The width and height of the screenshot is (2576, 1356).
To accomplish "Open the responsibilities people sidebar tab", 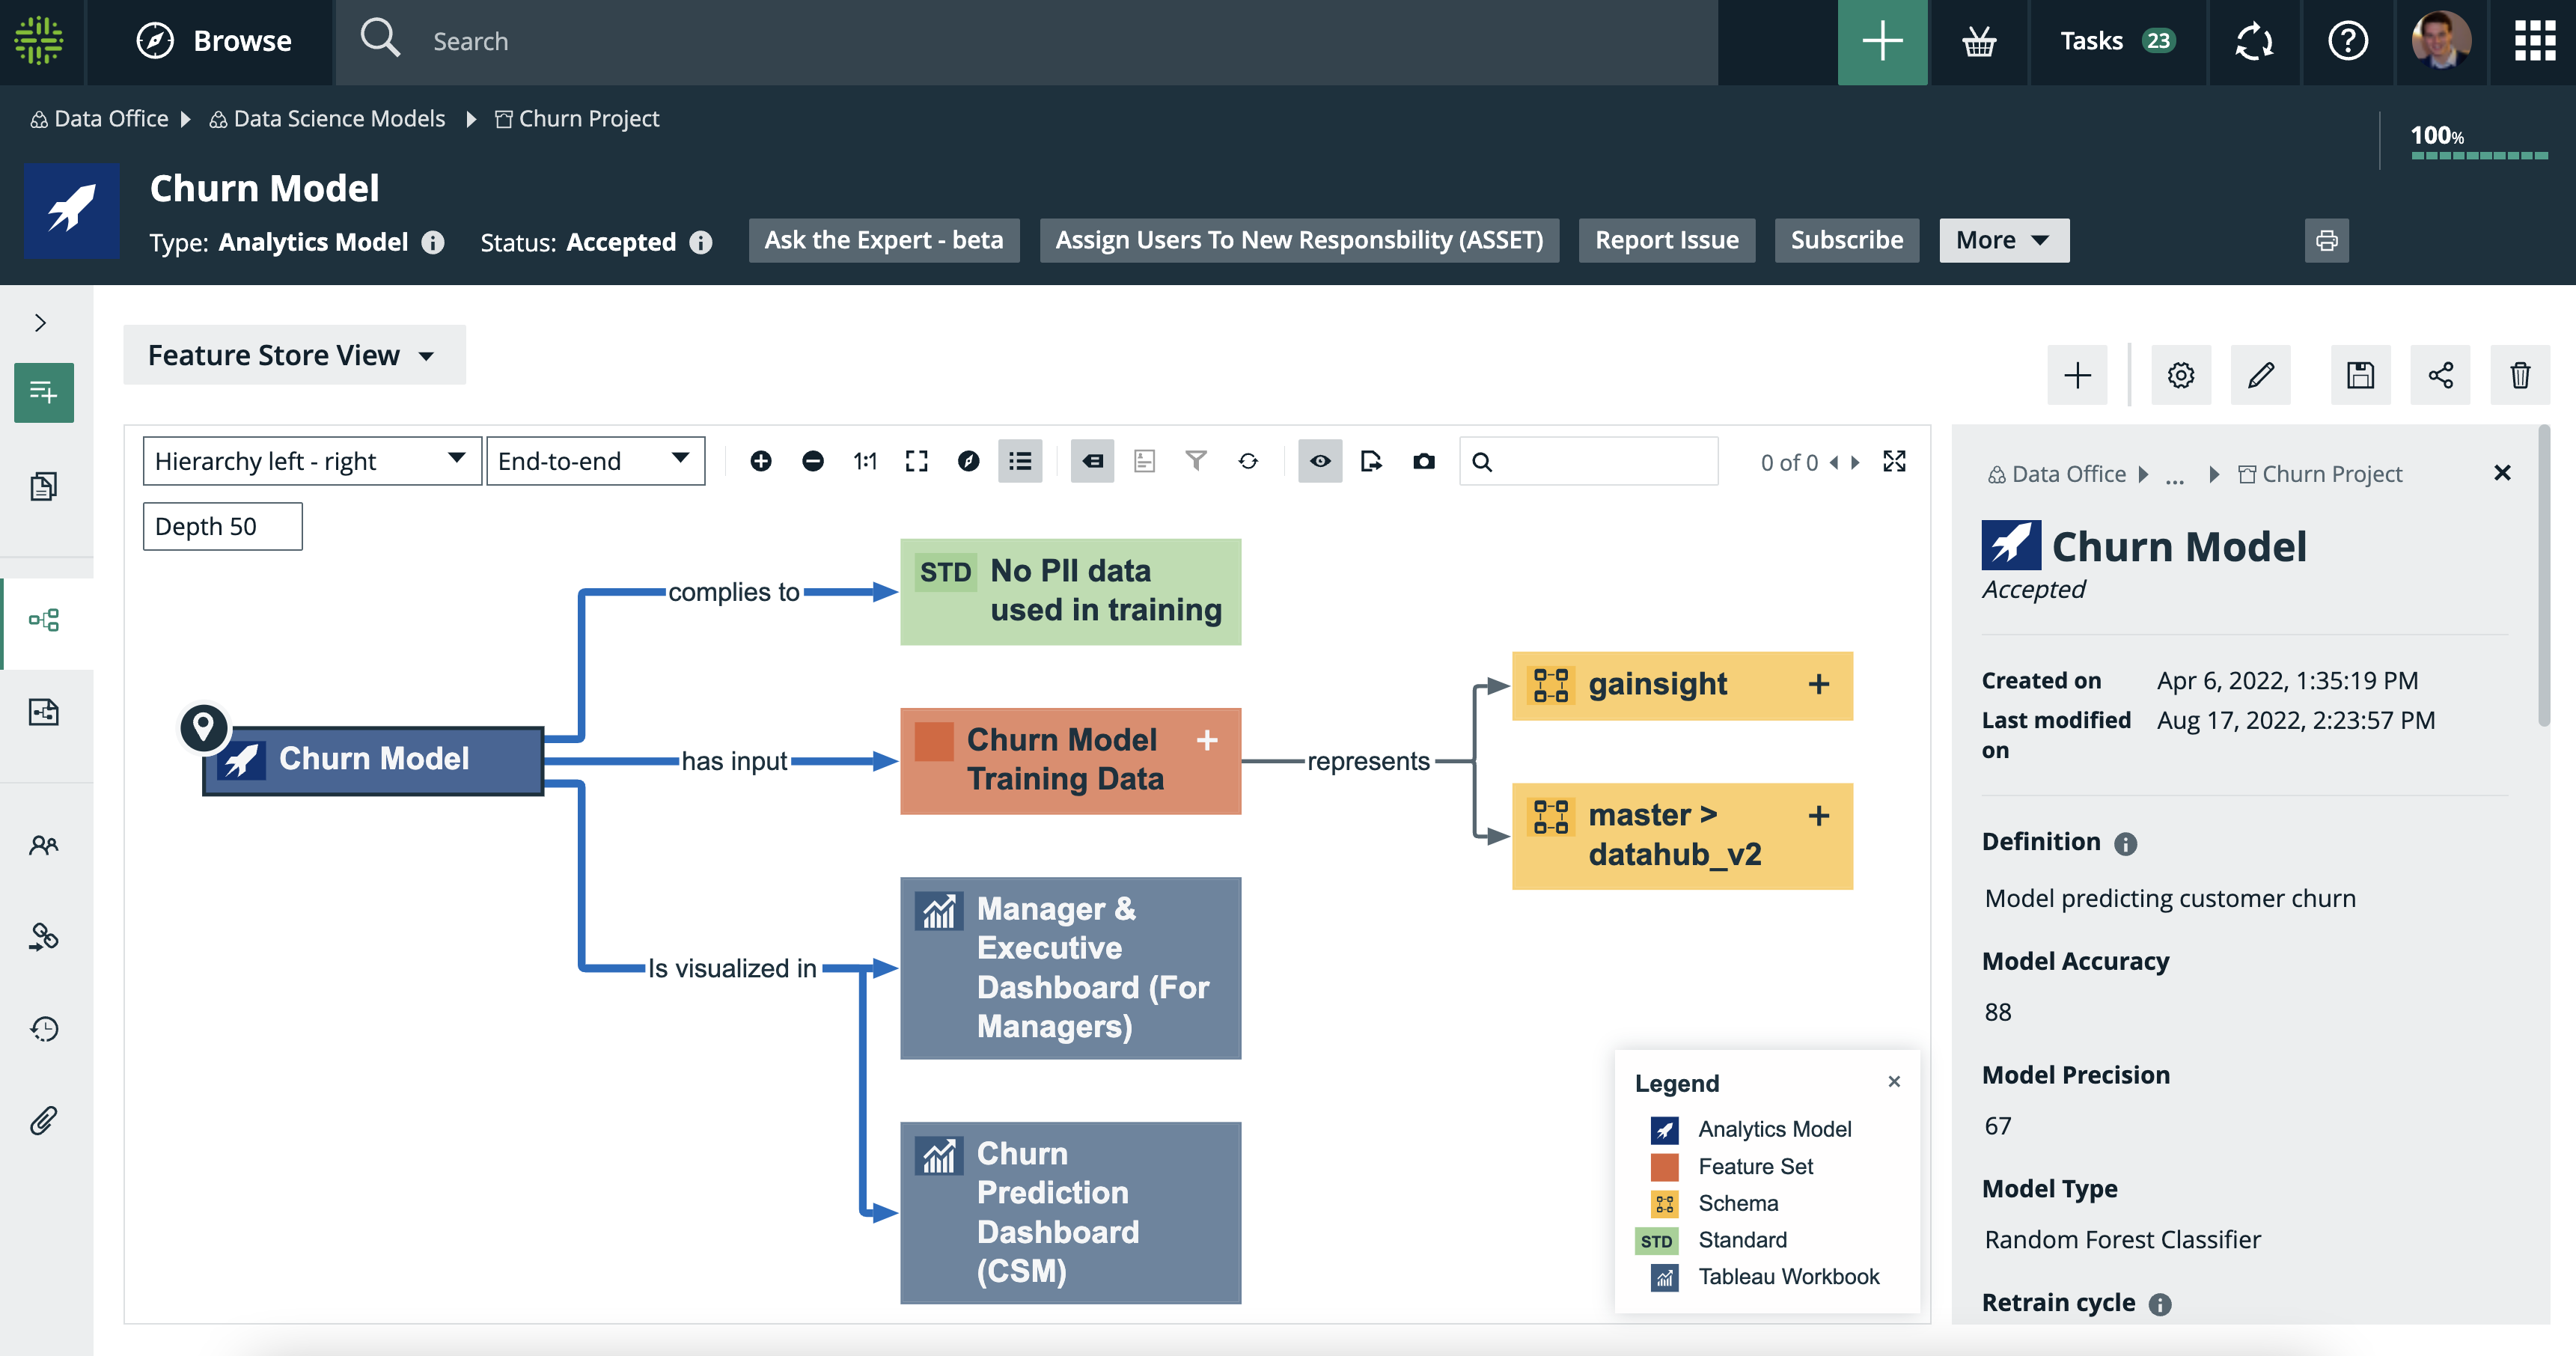I will [44, 846].
